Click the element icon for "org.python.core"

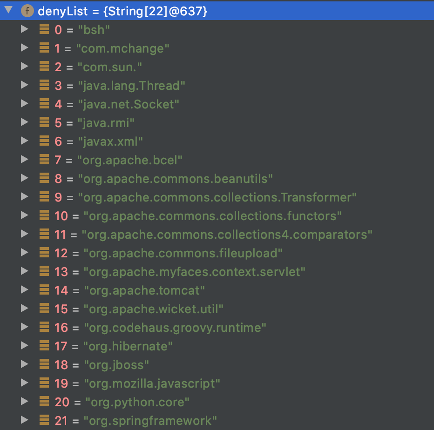pyautogui.click(x=44, y=402)
